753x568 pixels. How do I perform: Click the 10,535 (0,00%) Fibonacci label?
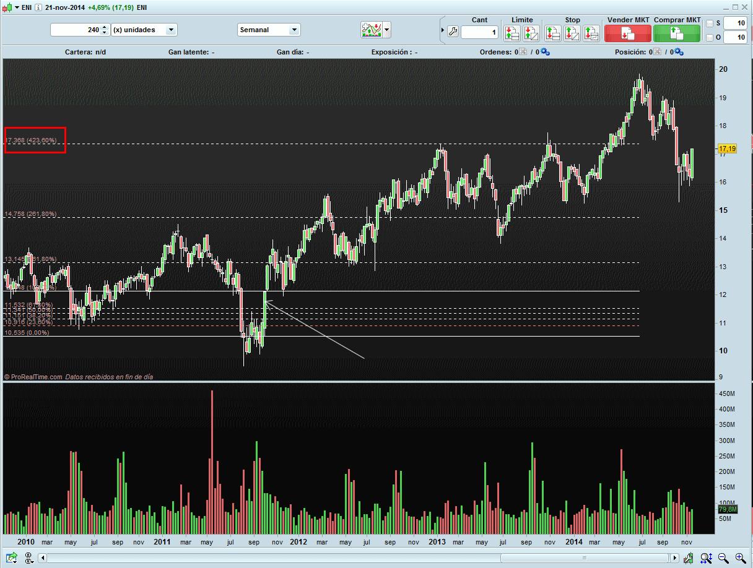(x=27, y=332)
